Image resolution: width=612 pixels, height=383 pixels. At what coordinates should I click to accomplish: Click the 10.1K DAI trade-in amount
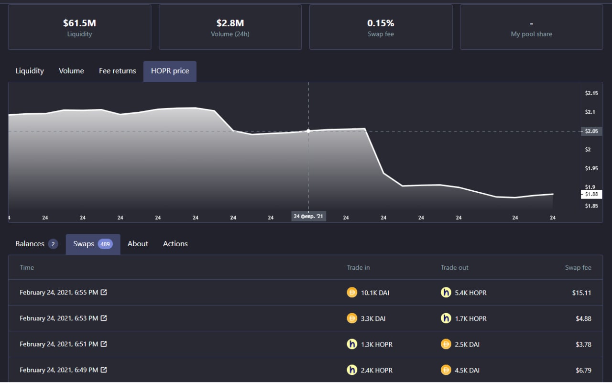375,293
